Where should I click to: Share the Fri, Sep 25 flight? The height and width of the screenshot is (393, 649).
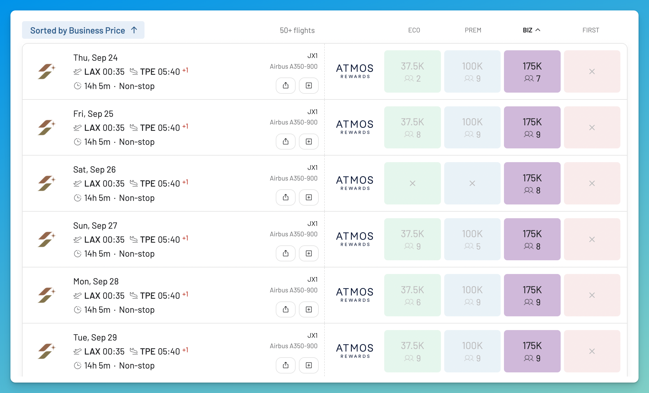point(286,142)
